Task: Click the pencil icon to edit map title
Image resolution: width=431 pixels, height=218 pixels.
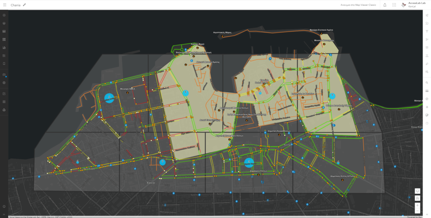Action: tap(24, 5)
